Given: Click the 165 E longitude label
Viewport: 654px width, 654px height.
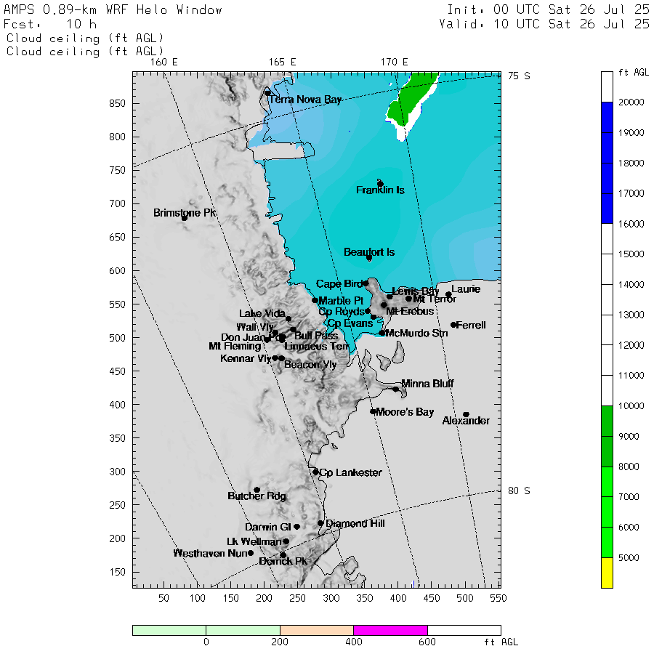Looking at the screenshot, I should 283,62.
